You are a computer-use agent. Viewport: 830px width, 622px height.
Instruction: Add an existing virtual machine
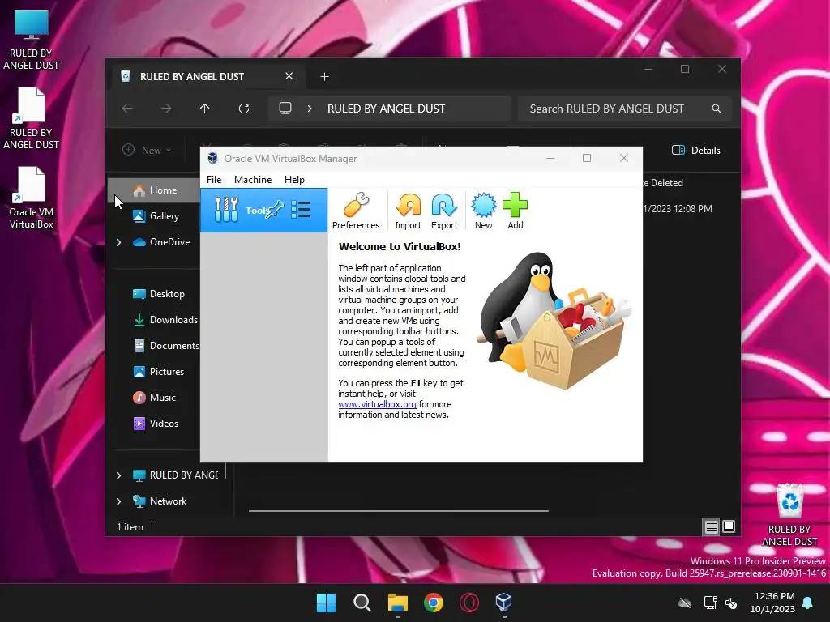[x=515, y=211]
